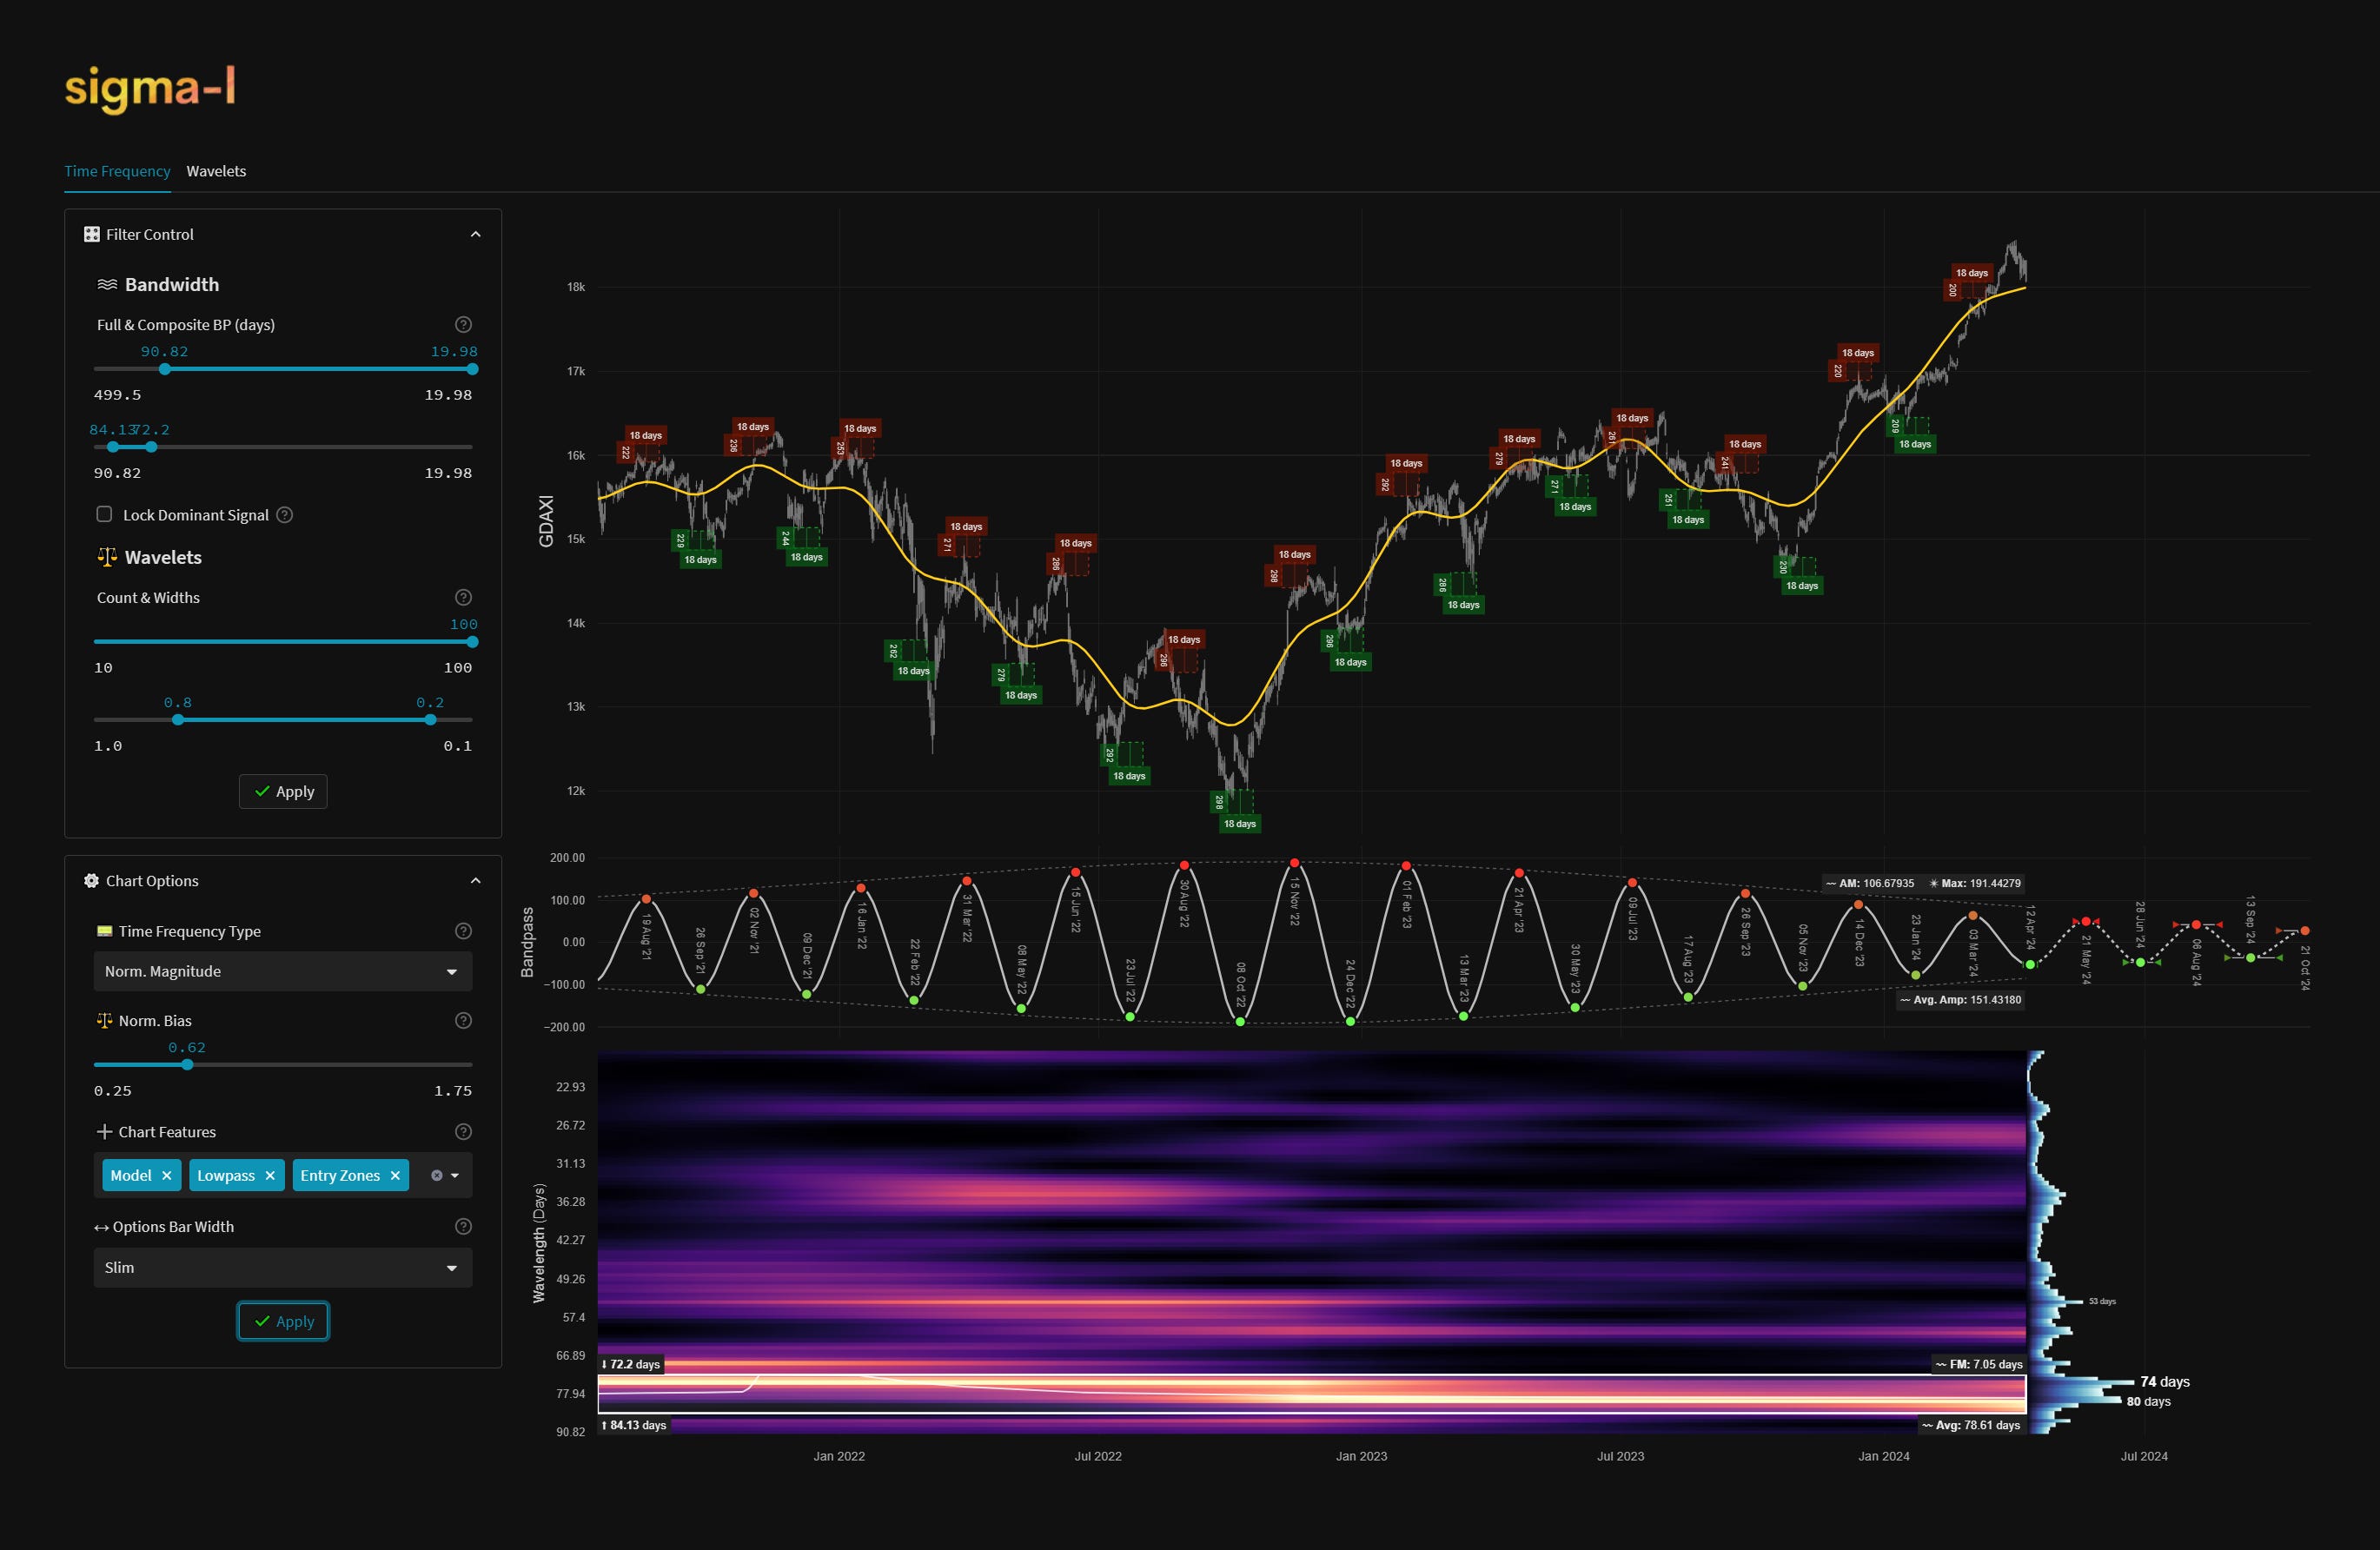Click help icon for Options Bar Width
Viewport: 2380px width, 1550px height.
click(463, 1227)
